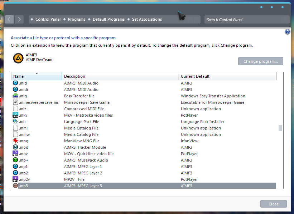Click 'MKV - Matroska video files' description

coord(88,115)
